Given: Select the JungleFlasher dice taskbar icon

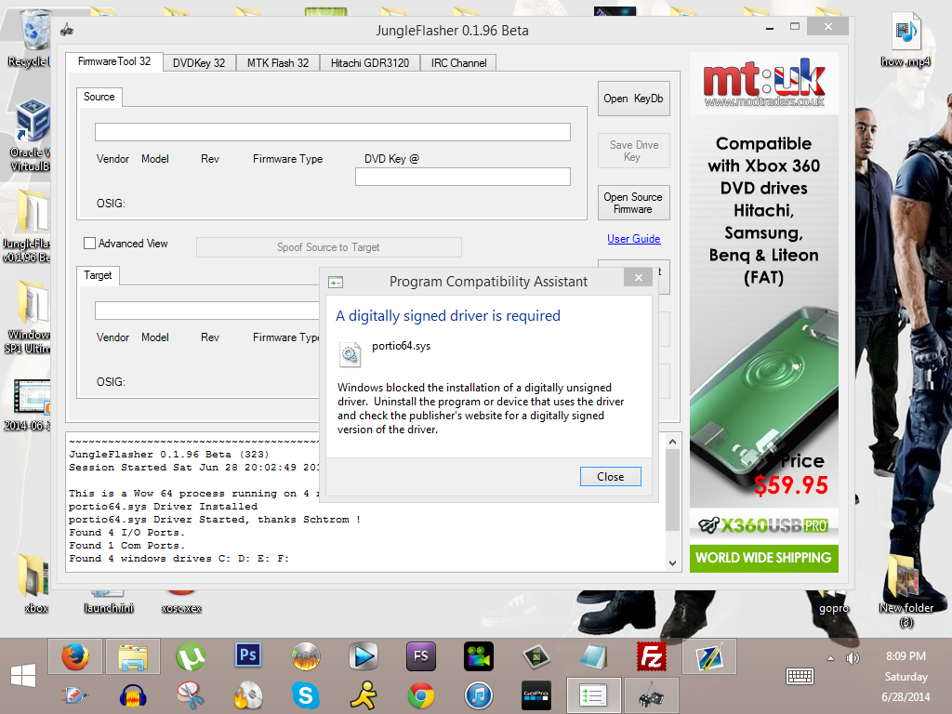Looking at the screenshot, I should point(652,695).
